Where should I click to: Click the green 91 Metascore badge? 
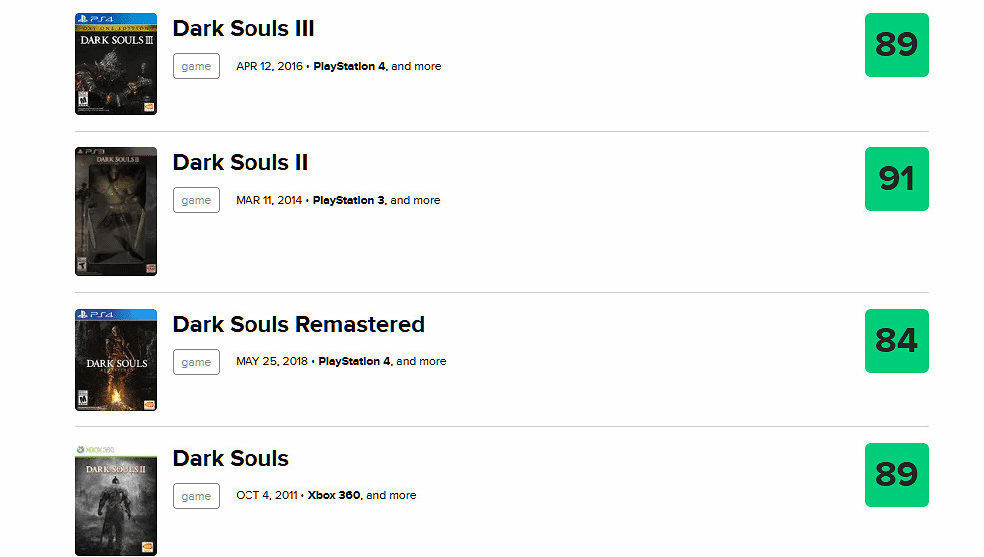[x=896, y=179]
